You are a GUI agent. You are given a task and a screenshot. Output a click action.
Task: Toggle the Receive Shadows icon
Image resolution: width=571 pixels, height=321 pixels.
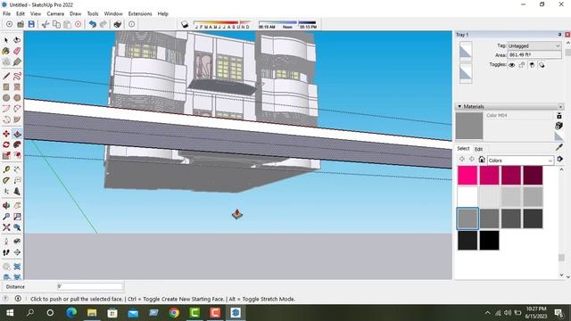point(532,65)
